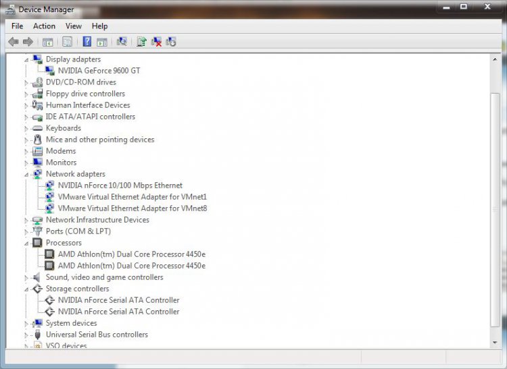Close the Device Manager window
Screen dimensions: 507x369
click(x=487, y=7)
